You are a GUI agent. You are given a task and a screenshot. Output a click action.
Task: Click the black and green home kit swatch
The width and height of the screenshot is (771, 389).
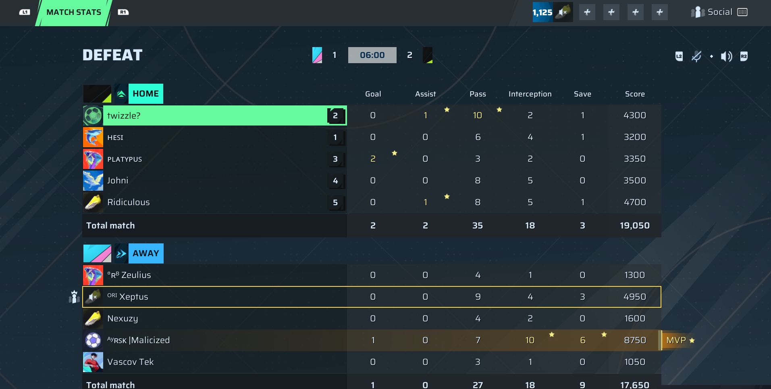coord(97,94)
